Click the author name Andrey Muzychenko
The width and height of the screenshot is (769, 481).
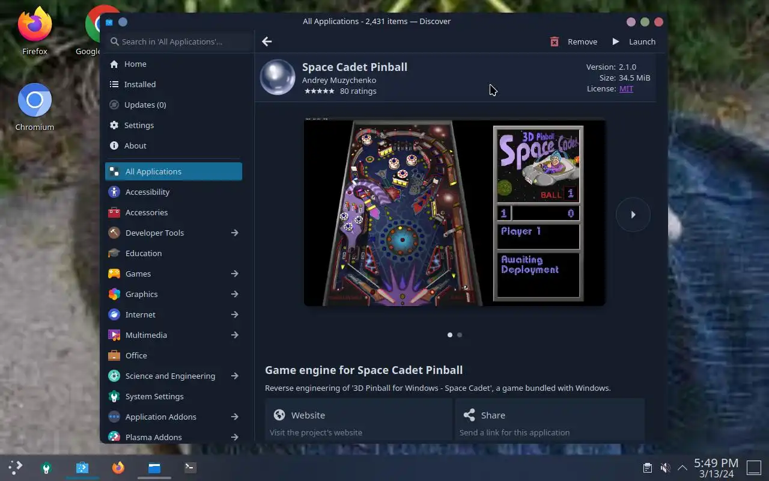[x=339, y=80]
